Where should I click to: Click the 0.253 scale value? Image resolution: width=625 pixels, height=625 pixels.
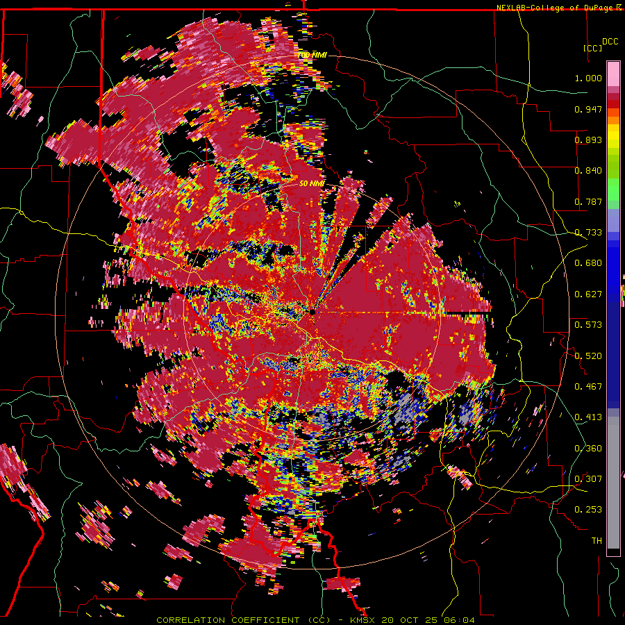588,510
